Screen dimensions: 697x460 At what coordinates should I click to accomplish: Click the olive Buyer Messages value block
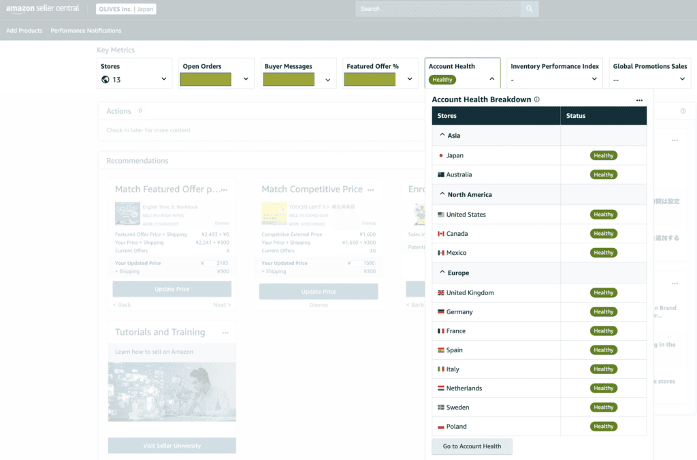[x=289, y=79]
